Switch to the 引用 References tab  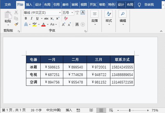click(56, 4)
